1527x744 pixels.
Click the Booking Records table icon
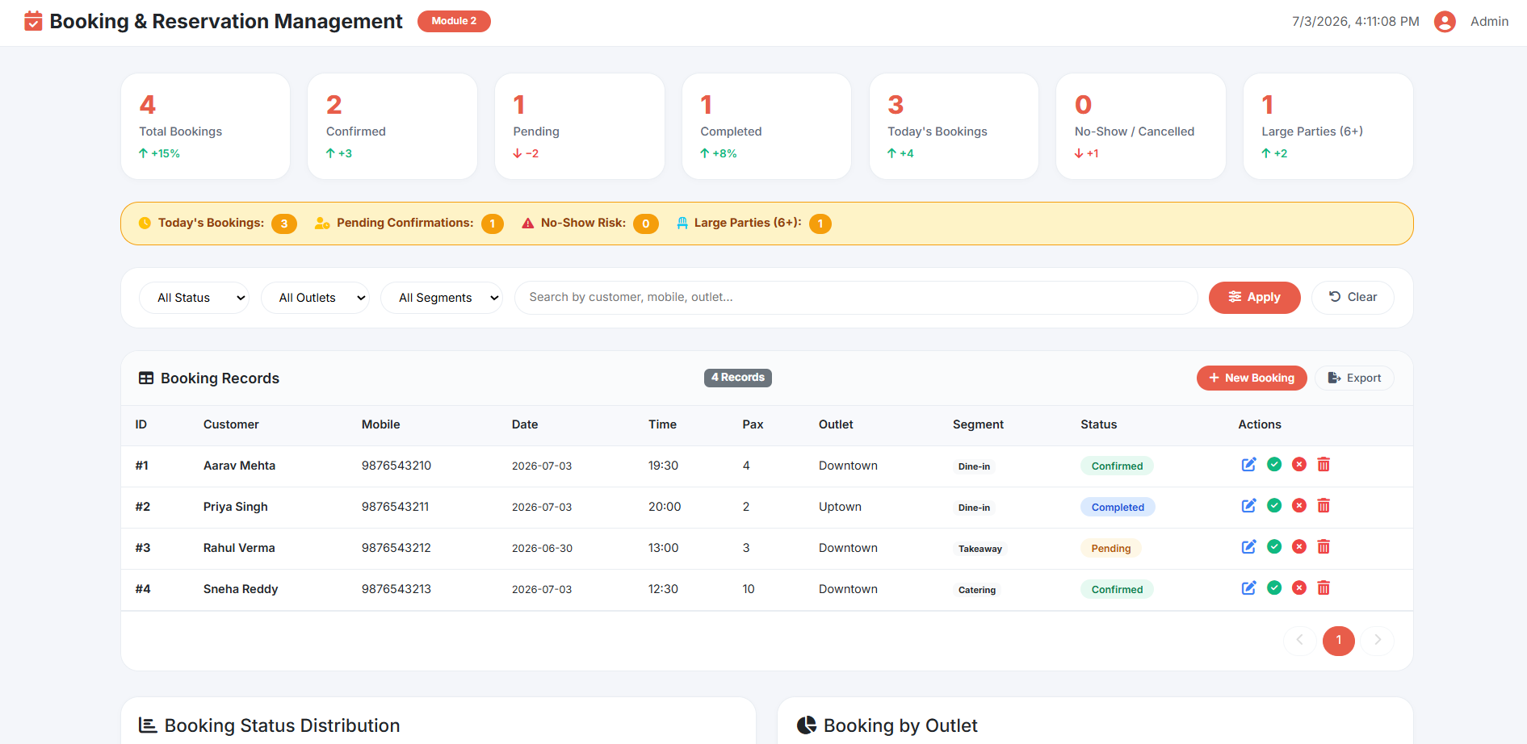(x=146, y=378)
